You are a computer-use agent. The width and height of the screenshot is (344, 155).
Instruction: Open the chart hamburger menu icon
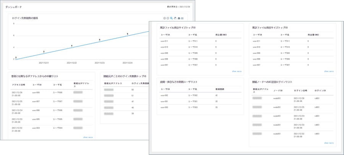click(x=182, y=18)
